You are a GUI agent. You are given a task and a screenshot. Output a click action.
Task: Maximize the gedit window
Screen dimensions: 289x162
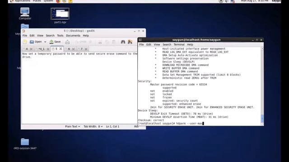(139, 31)
